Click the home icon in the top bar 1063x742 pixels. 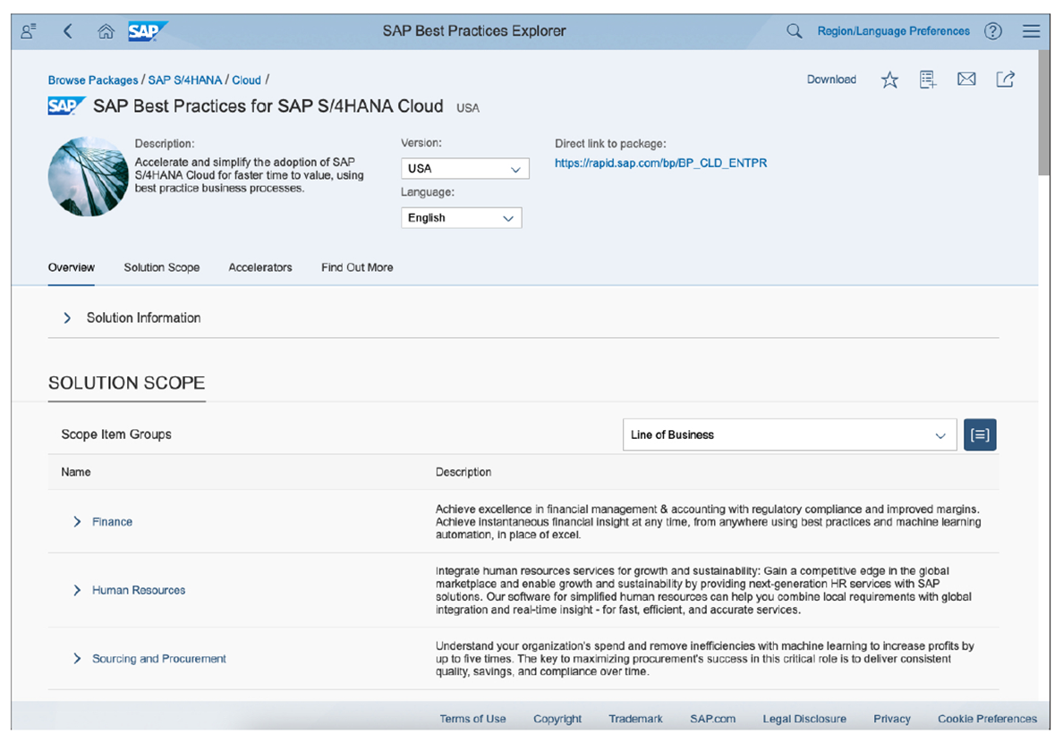(106, 30)
